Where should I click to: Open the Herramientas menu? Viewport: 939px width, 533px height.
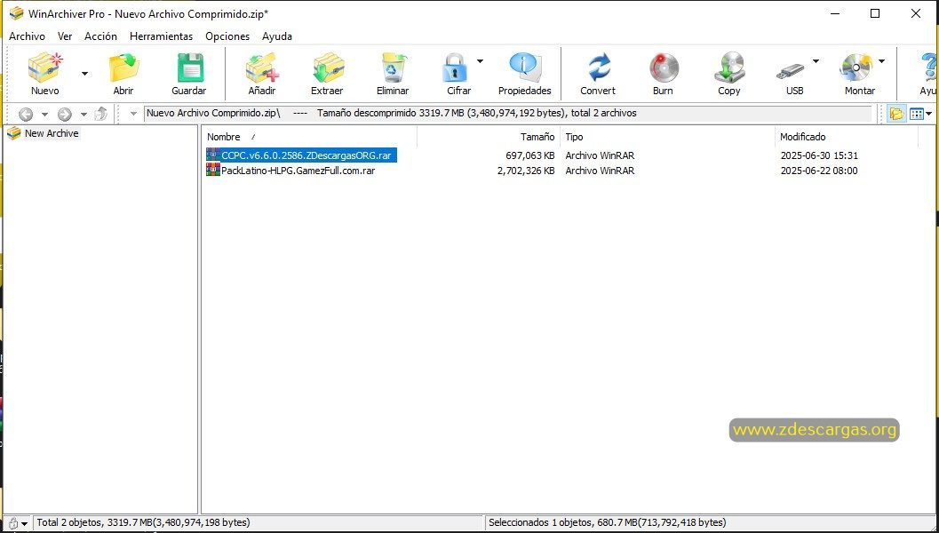(161, 36)
